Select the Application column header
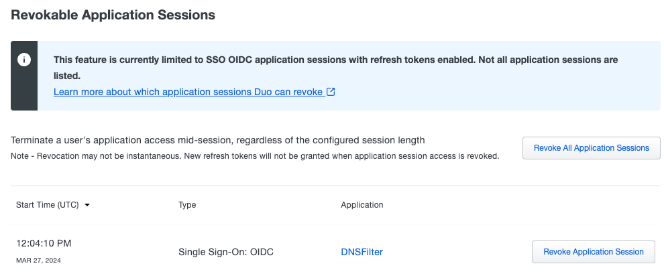 pyautogui.click(x=362, y=205)
